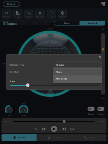Open the EQ panel
The width and height of the screenshot is (108, 144).
pos(18,14)
